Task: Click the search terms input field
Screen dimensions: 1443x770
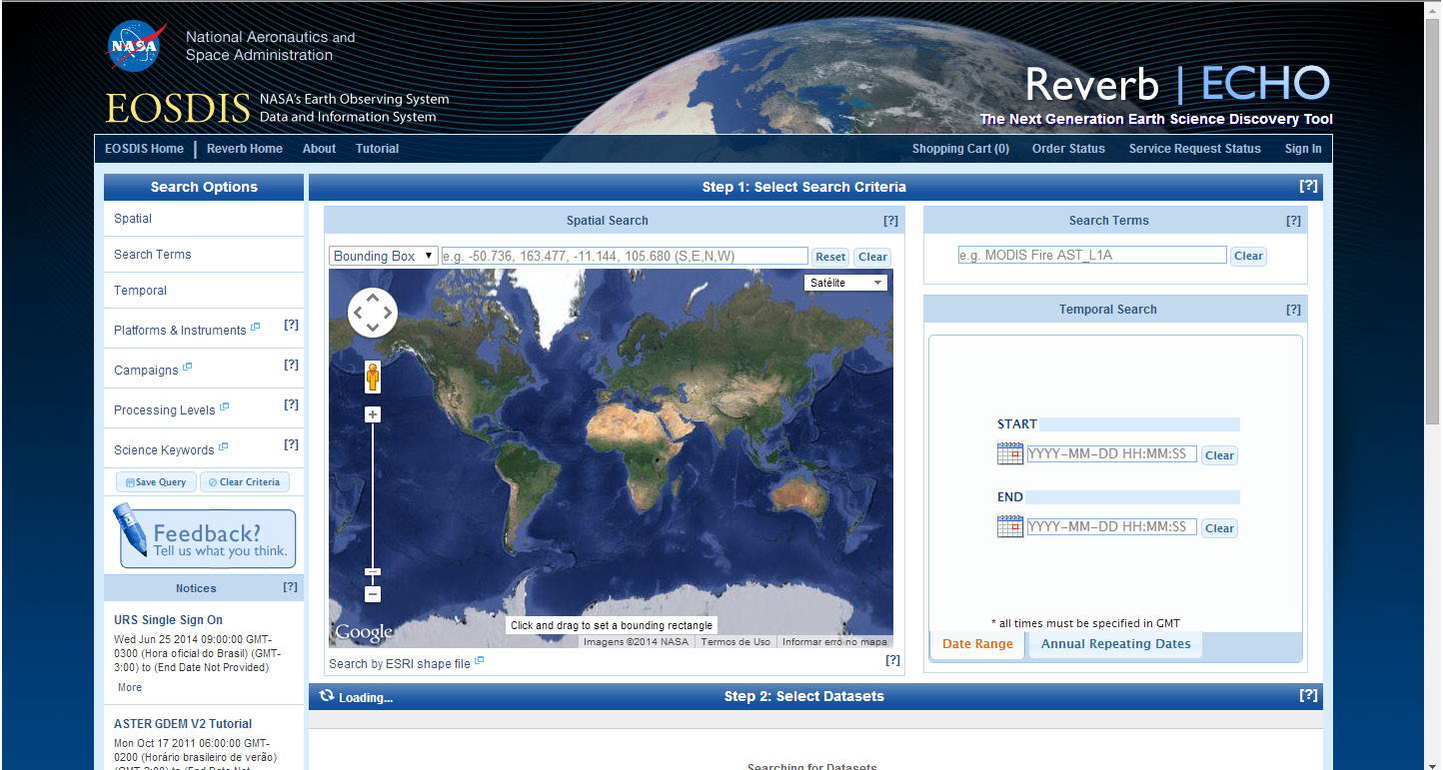Action: (1092, 255)
